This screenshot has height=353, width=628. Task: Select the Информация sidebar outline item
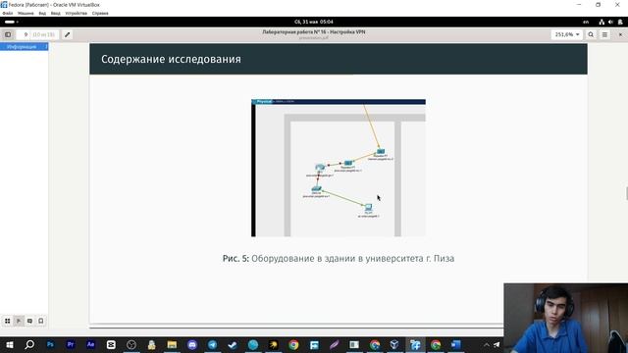[x=24, y=47]
